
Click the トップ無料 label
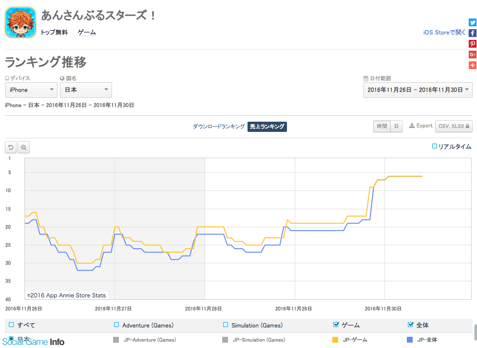(x=54, y=32)
